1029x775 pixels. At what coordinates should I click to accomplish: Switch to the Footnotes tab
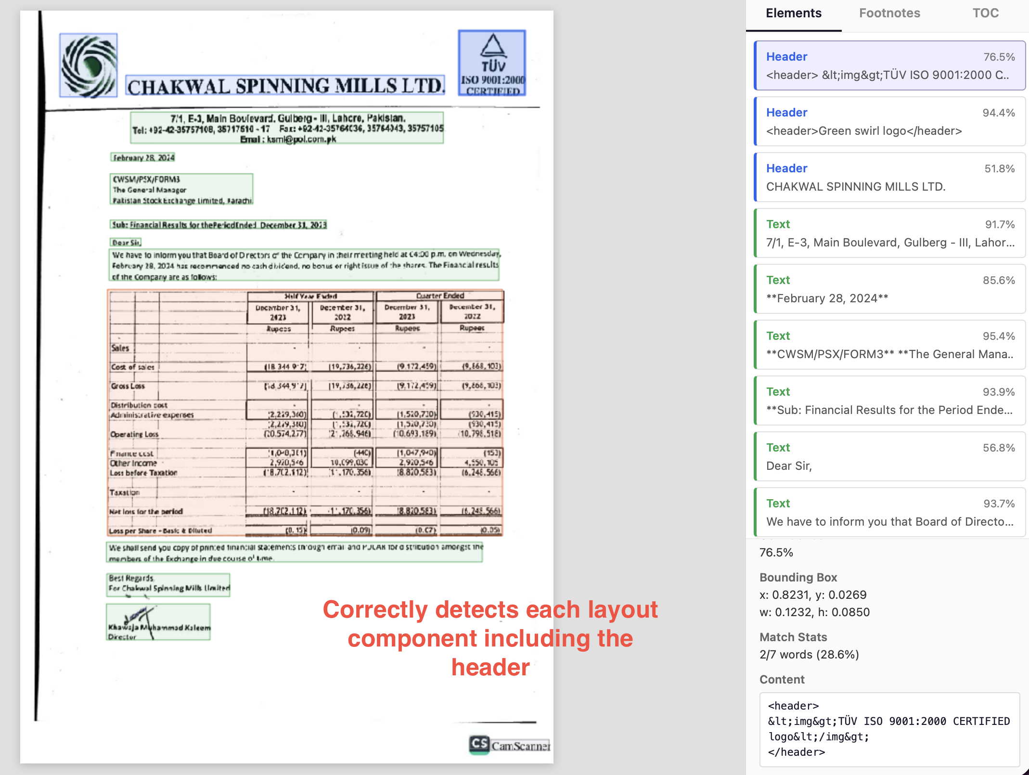889,13
